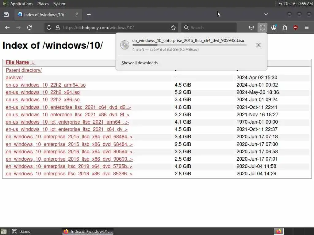Click the 4.6 GiB size cell
314x235 pixels.
[183, 107]
